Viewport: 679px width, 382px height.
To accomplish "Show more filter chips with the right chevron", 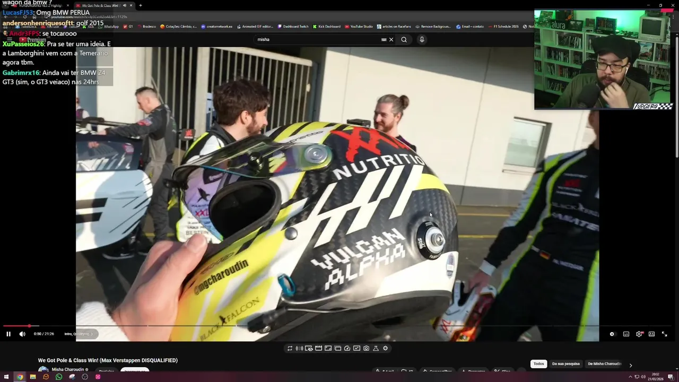I will coord(630,365).
